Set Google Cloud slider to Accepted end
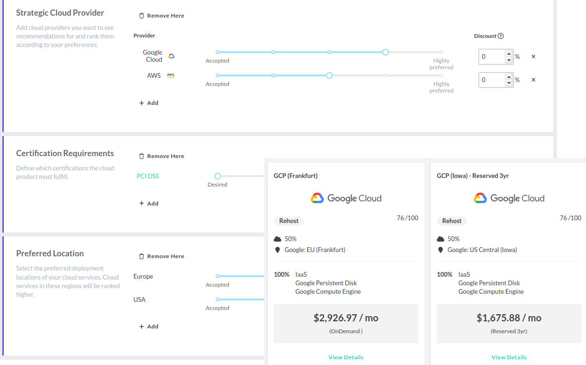The image size is (586, 365). (x=218, y=52)
